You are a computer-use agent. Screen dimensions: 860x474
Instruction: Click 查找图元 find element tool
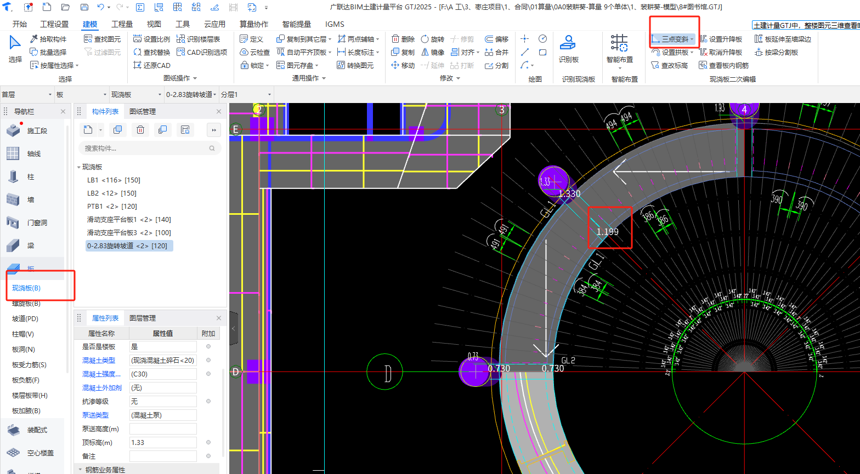point(102,39)
